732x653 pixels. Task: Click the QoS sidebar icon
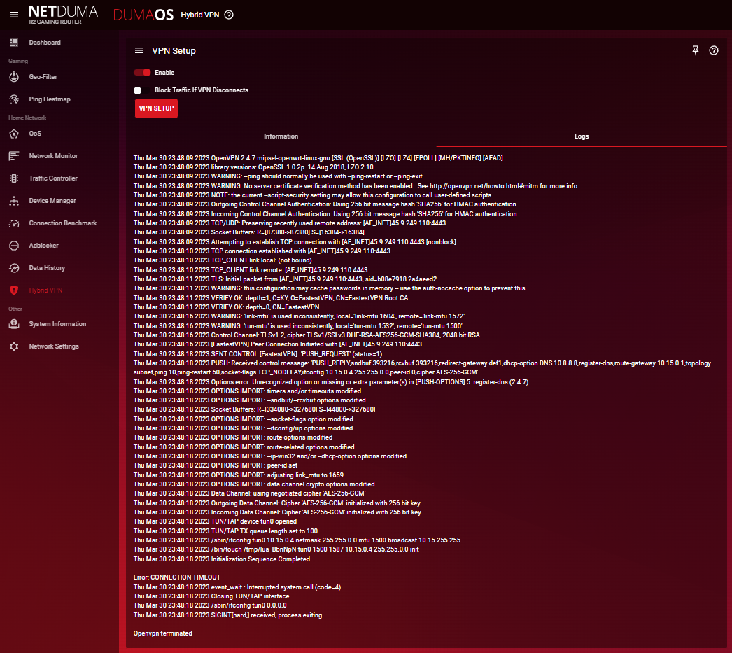(x=14, y=134)
